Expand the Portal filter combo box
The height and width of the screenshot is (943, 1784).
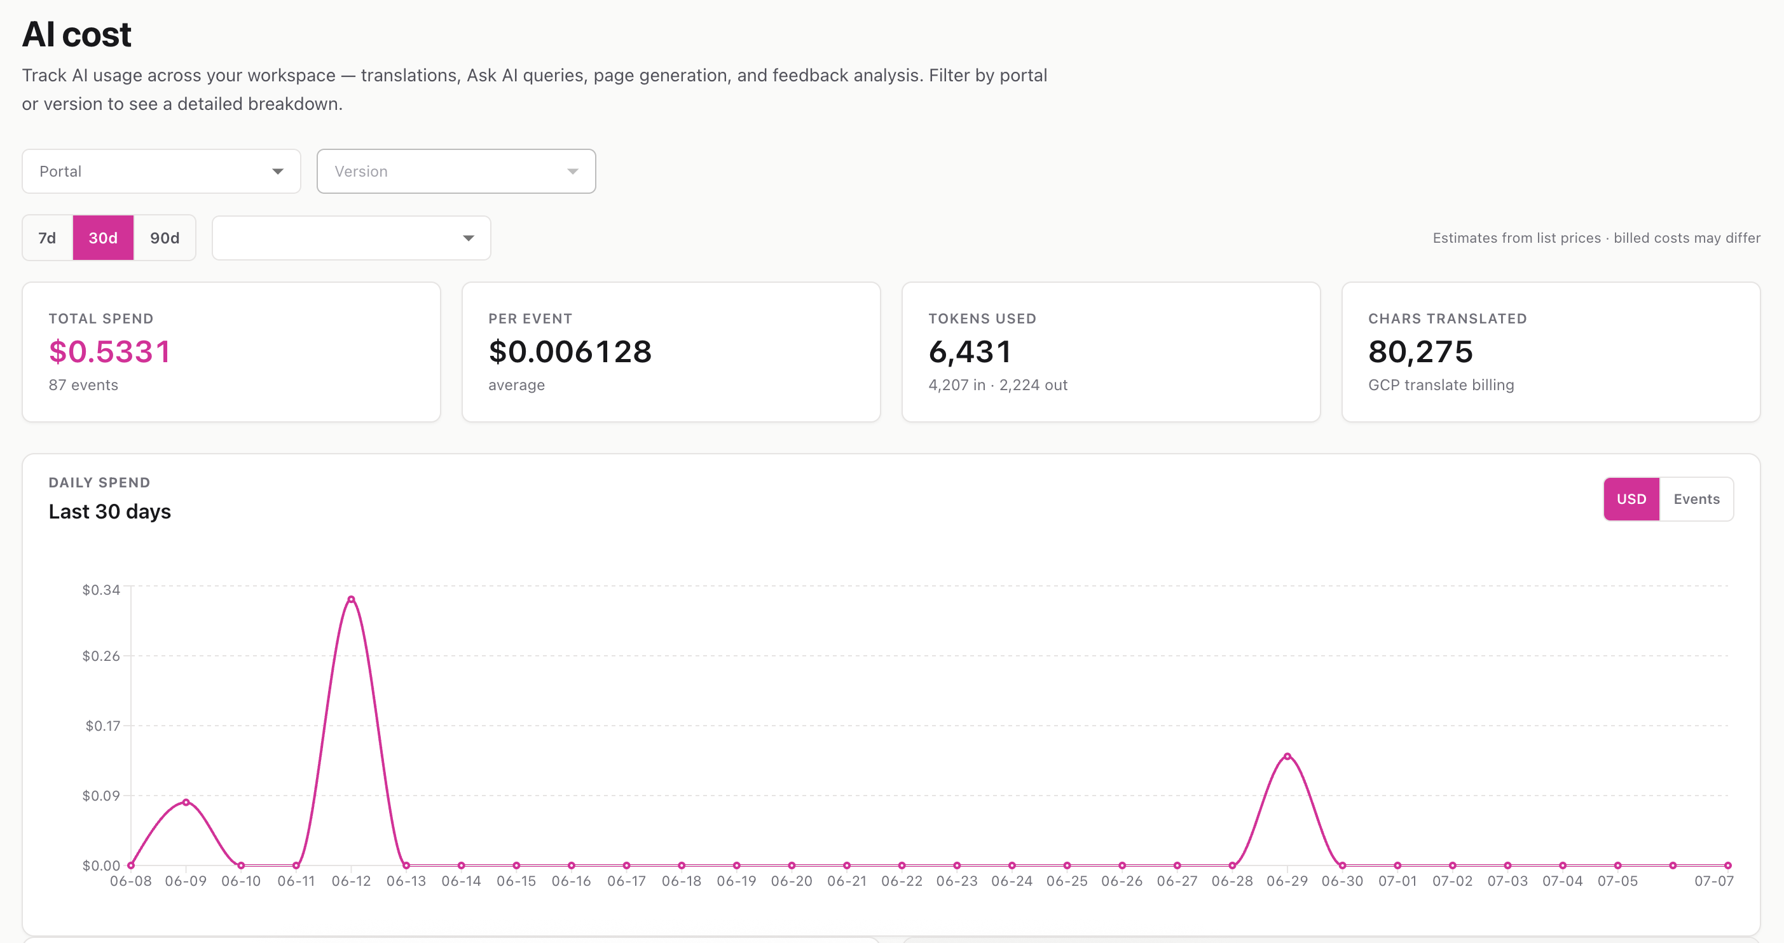click(161, 172)
